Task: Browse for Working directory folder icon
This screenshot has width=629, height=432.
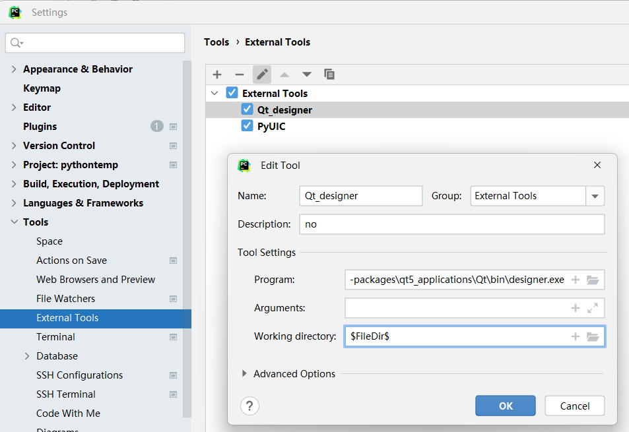Action: coord(593,336)
